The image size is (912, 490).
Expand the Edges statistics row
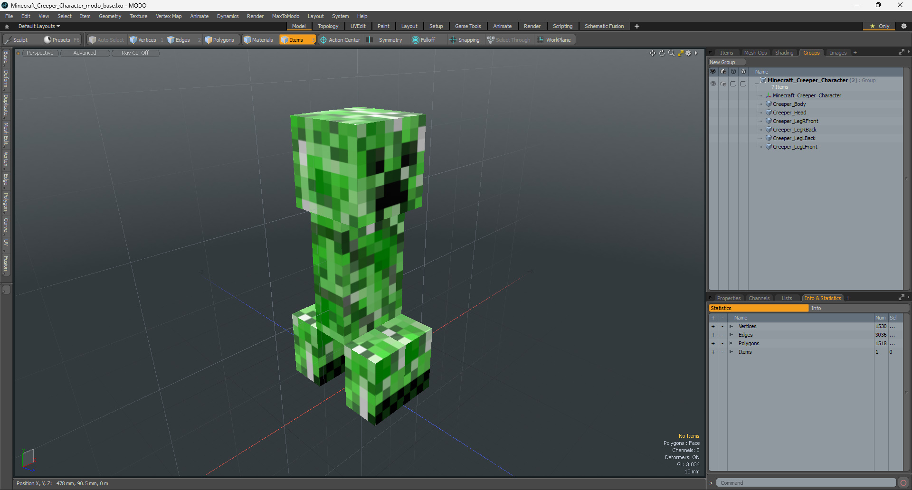point(731,335)
